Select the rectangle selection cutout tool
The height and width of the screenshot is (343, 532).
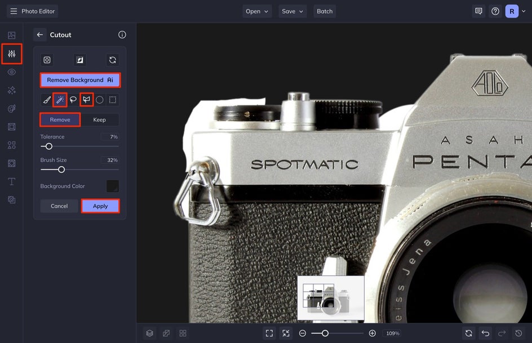(x=113, y=100)
